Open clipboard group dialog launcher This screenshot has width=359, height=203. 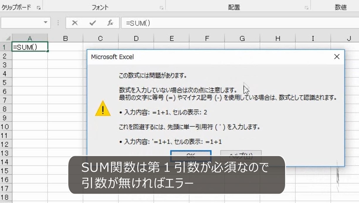pyautogui.click(x=39, y=8)
